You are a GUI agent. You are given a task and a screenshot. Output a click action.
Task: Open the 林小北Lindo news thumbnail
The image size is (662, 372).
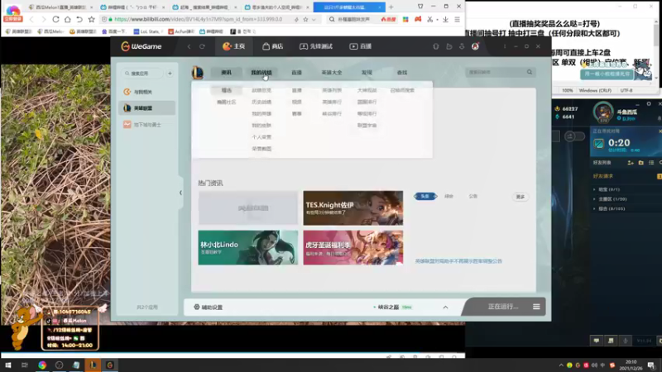(x=247, y=247)
